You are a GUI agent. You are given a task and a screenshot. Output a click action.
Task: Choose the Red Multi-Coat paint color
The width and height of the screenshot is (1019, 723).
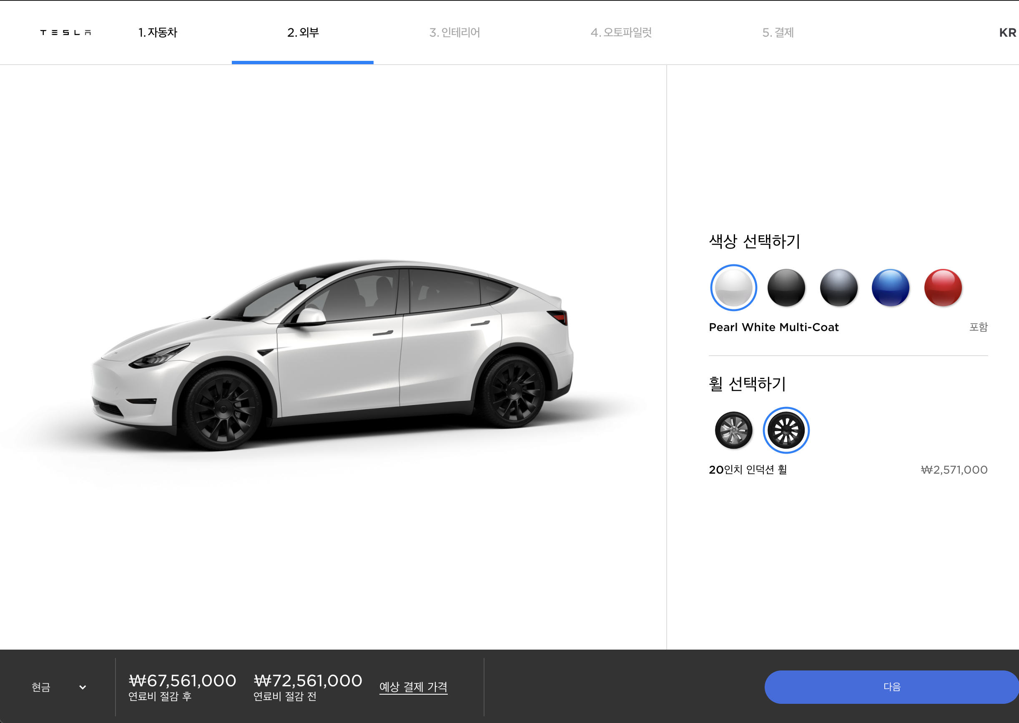tap(943, 288)
